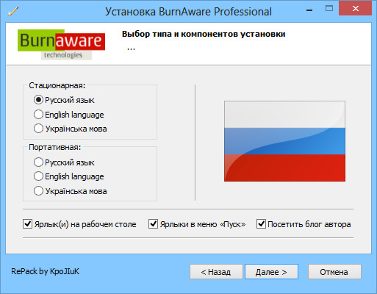Click the Burnaware technologies logo
Viewport: 377px width, 294px height.
point(61,45)
